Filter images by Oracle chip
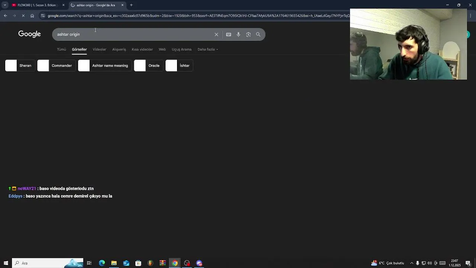Screen dimensions: 476x268 pyautogui.click(x=148, y=66)
